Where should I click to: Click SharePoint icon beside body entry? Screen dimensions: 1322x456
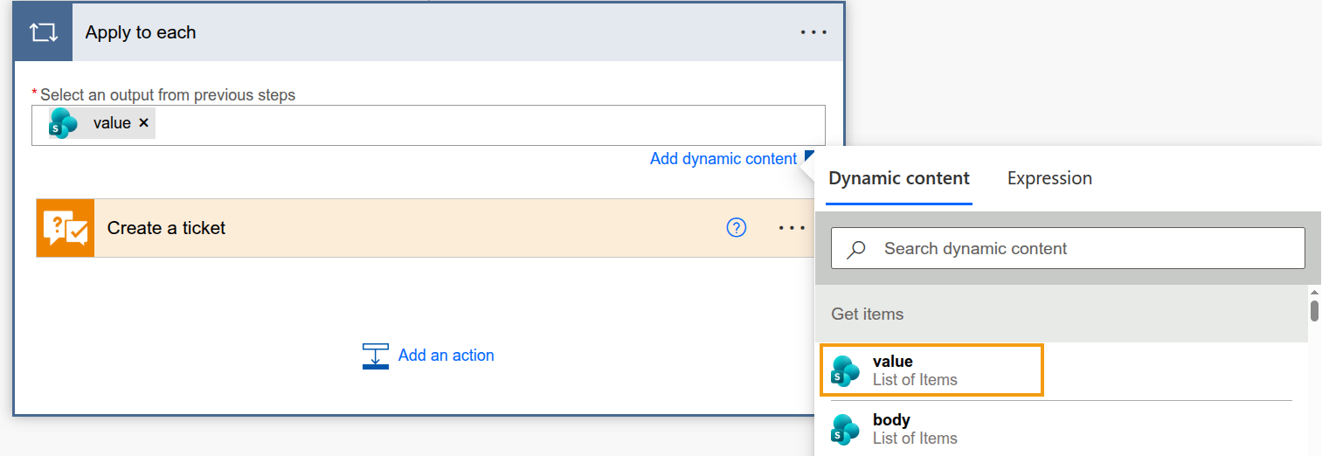click(x=846, y=429)
